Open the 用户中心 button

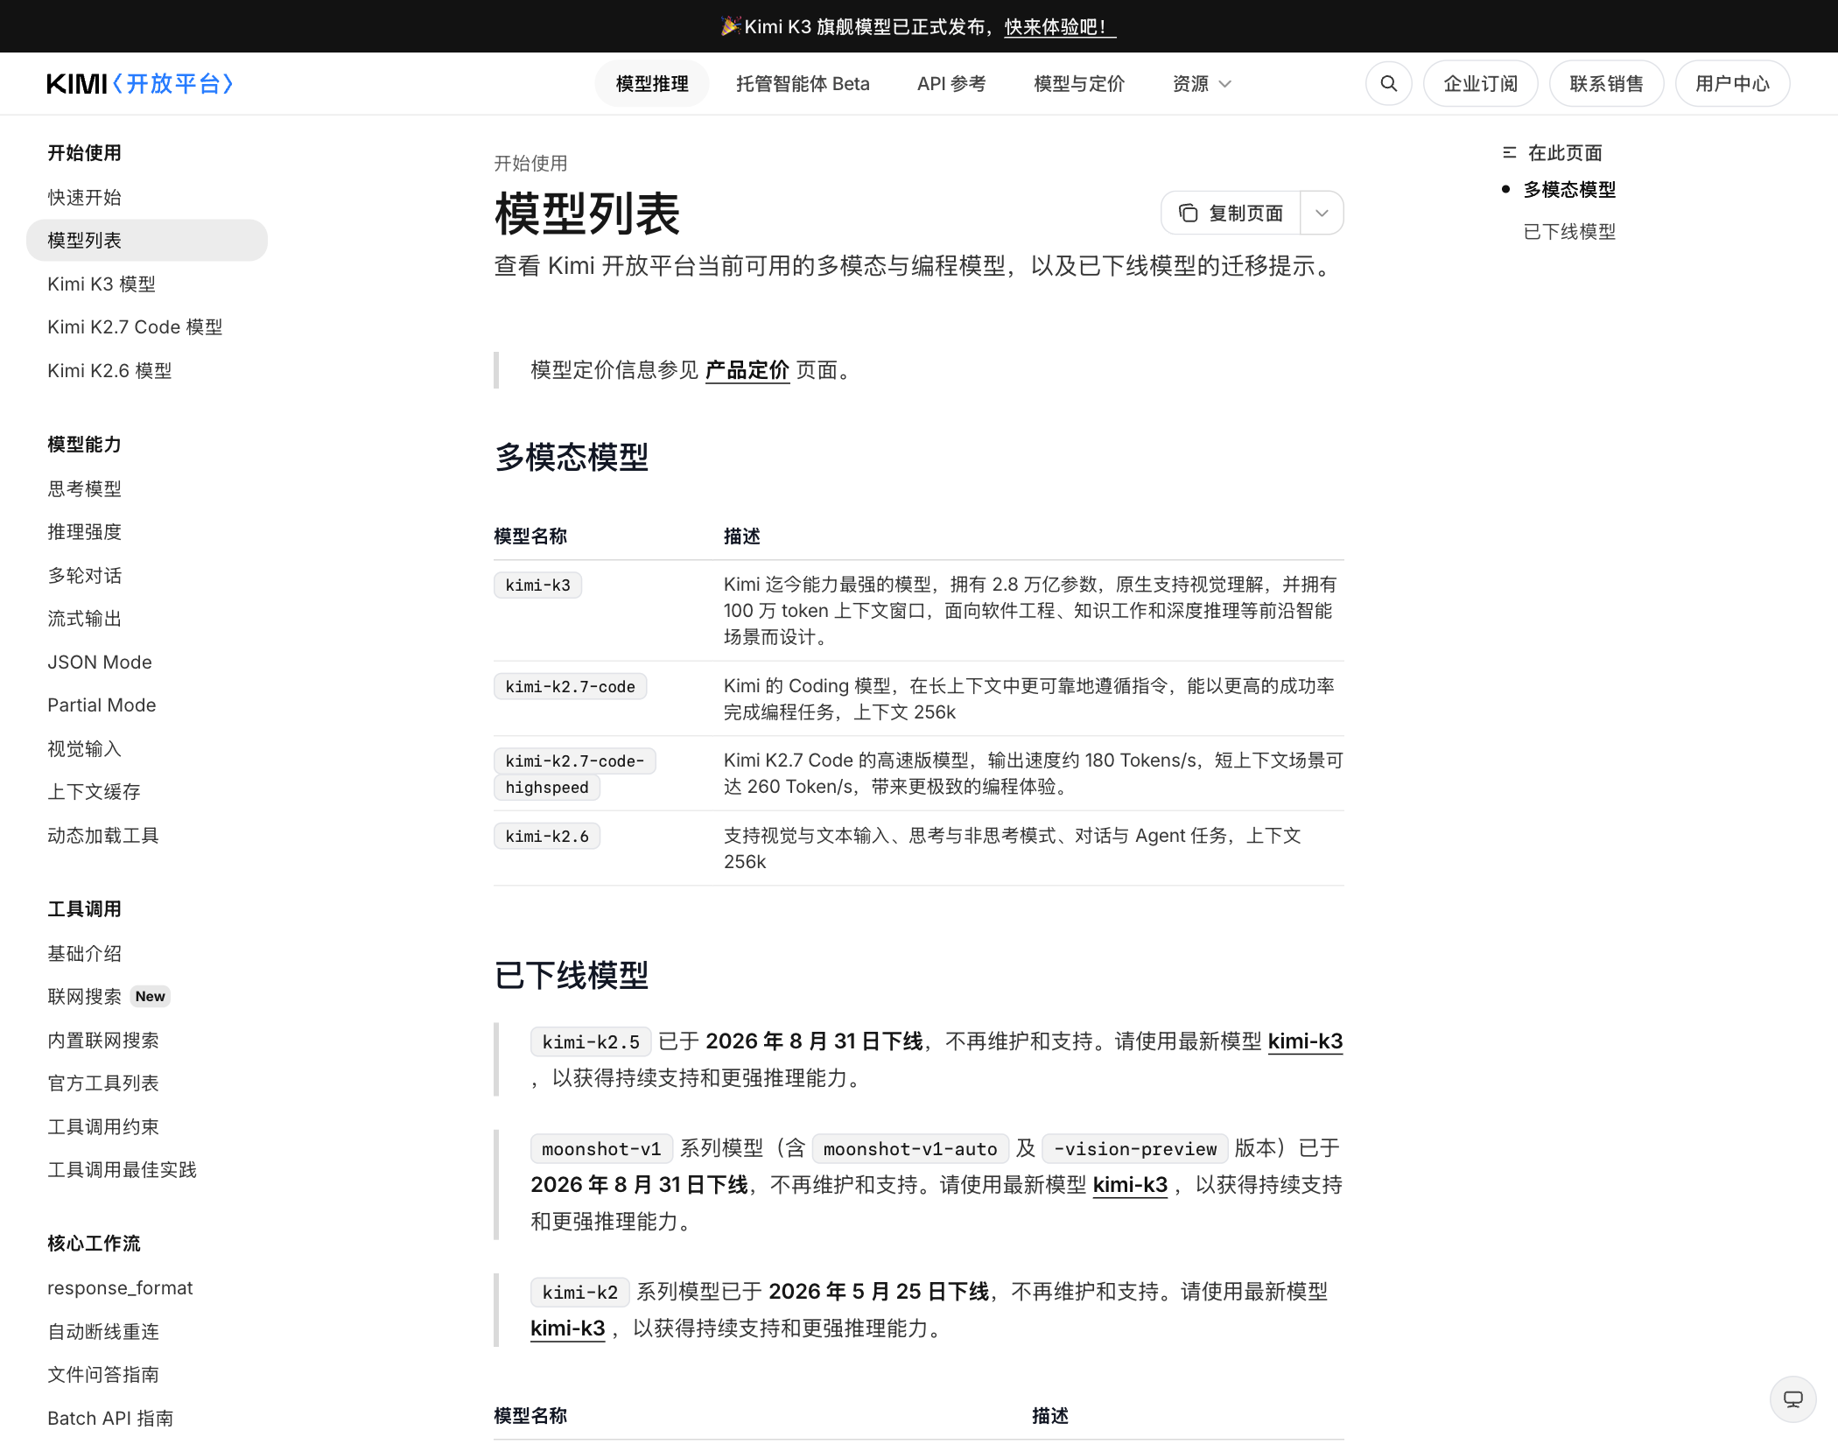[1732, 83]
